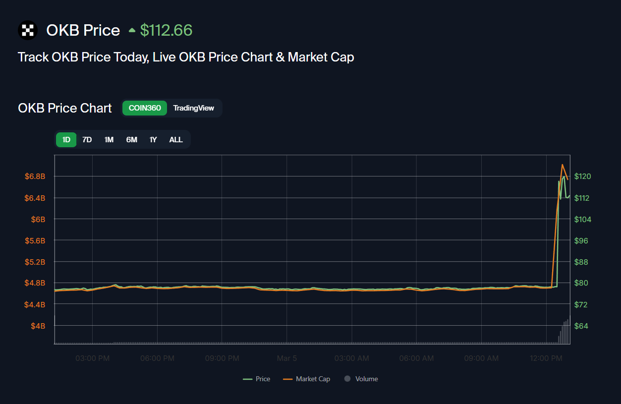Show the 1M price history
Viewport: 621px width, 404px height.
point(109,140)
